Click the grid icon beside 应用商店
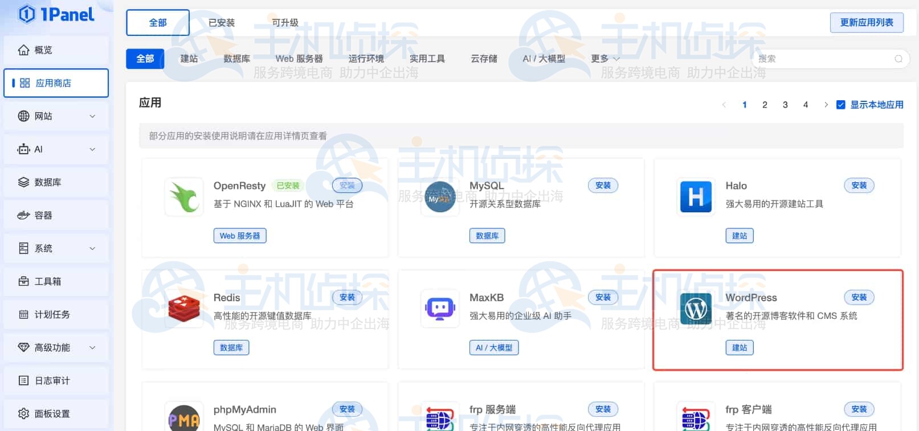 pos(24,83)
